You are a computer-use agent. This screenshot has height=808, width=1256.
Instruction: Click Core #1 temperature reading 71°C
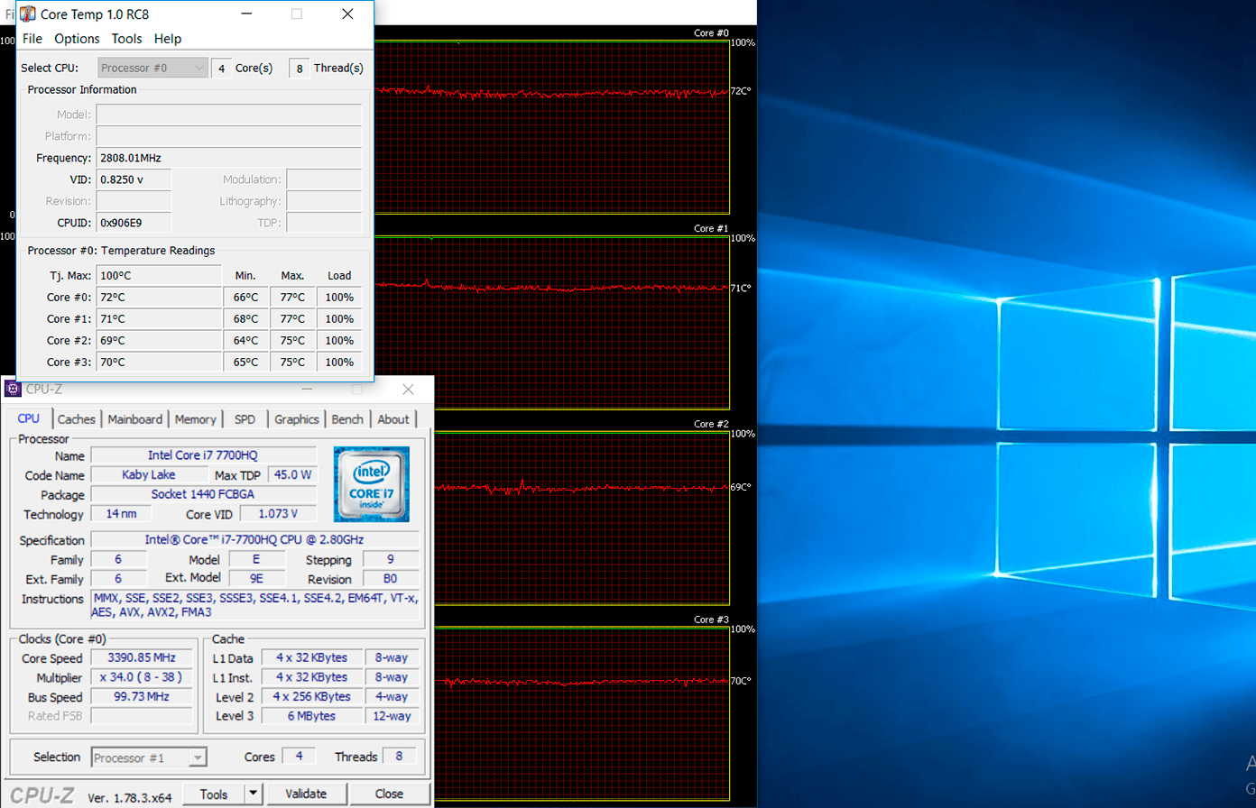pyautogui.click(x=159, y=318)
